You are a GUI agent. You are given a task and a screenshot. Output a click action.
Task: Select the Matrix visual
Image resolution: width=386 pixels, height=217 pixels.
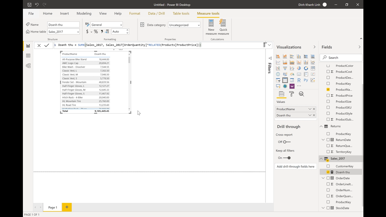tap(292, 80)
